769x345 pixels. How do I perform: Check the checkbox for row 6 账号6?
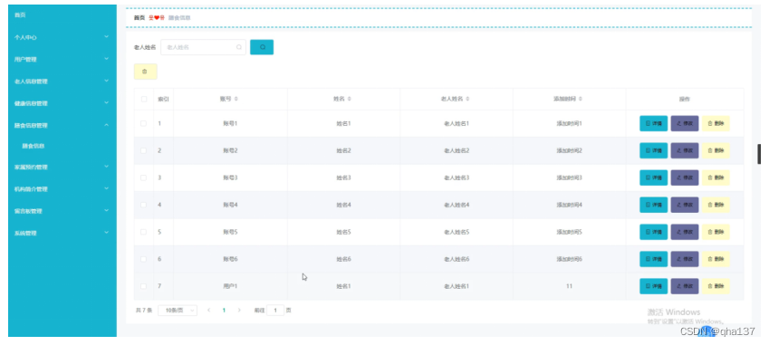coord(144,259)
